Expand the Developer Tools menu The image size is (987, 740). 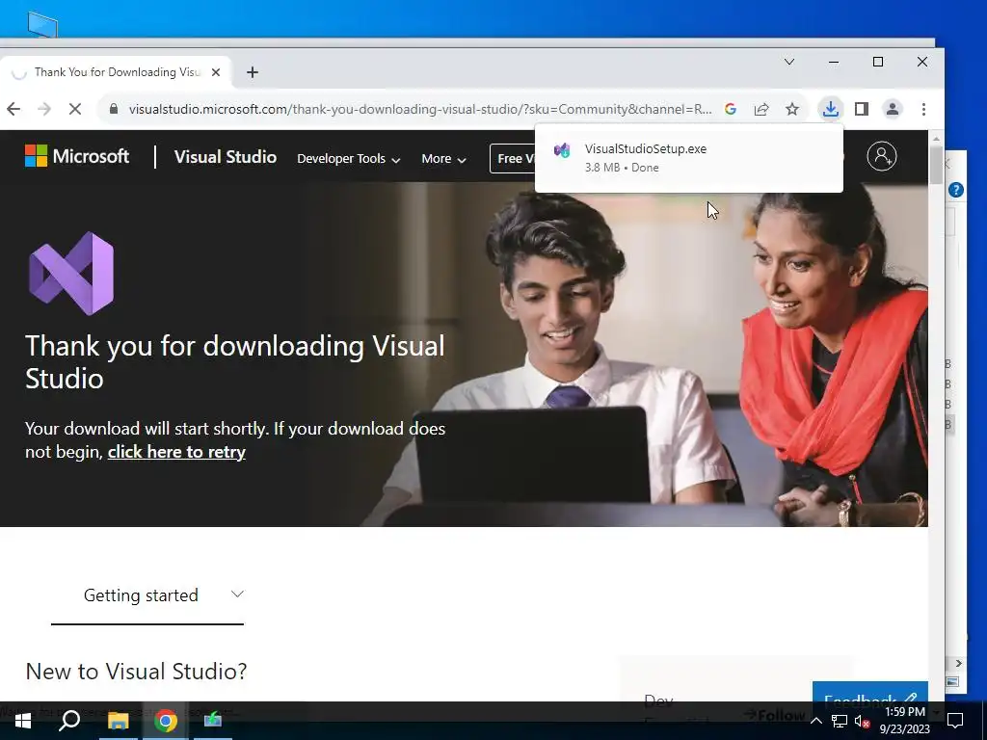pyautogui.click(x=349, y=159)
